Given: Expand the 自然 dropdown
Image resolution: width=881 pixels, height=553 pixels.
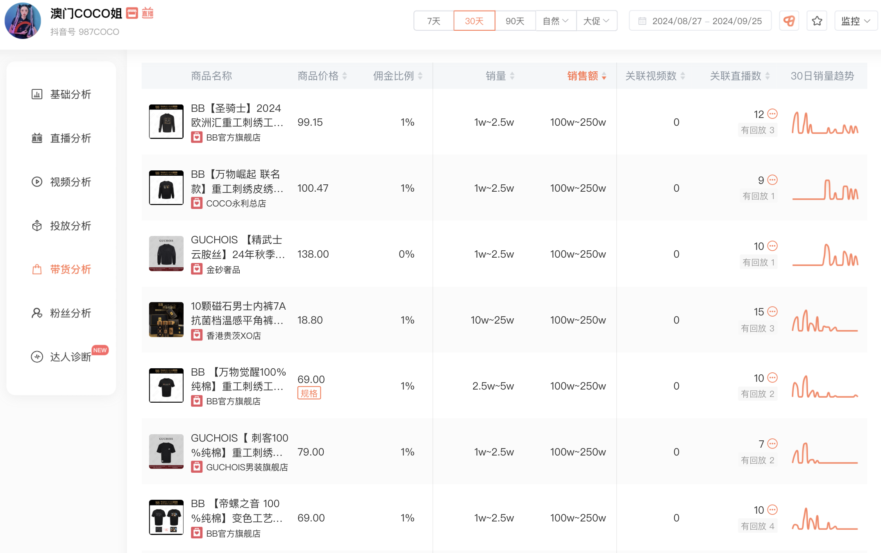Looking at the screenshot, I should pyautogui.click(x=555, y=21).
